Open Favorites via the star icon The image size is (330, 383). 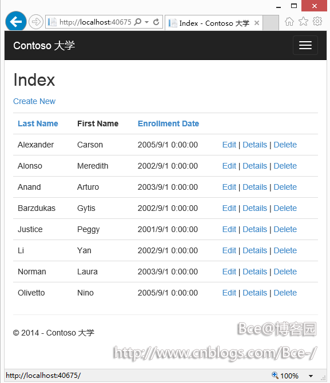[x=303, y=22]
